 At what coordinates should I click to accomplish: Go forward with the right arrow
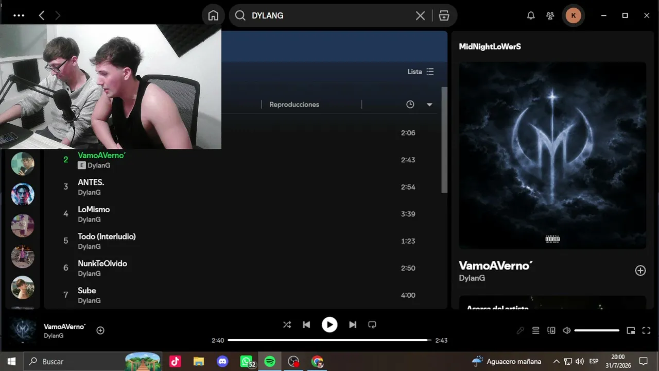coord(58,15)
